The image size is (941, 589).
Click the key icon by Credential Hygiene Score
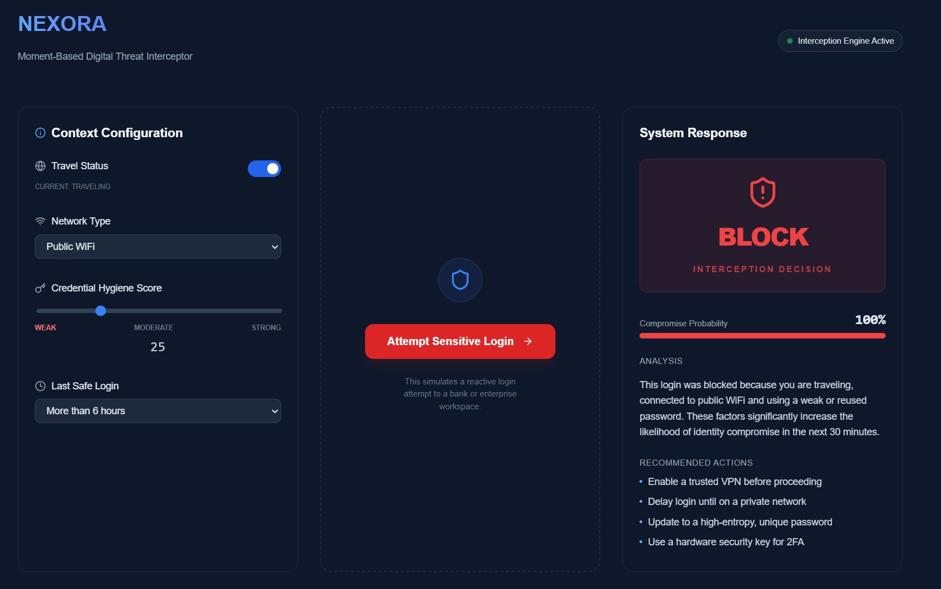[40, 288]
